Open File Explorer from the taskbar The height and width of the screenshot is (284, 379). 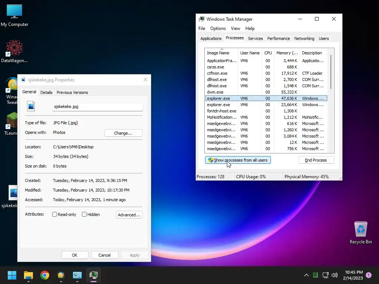(28, 275)
